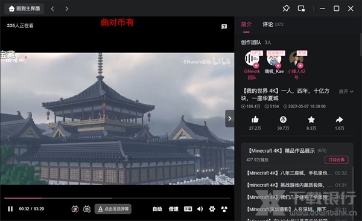Switch to the 简介 tab
The width and height of the screenshot is (362, 221).
246,24
